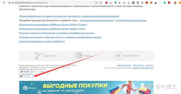Open the red square extension near the avatar

(x=169, y=3)
